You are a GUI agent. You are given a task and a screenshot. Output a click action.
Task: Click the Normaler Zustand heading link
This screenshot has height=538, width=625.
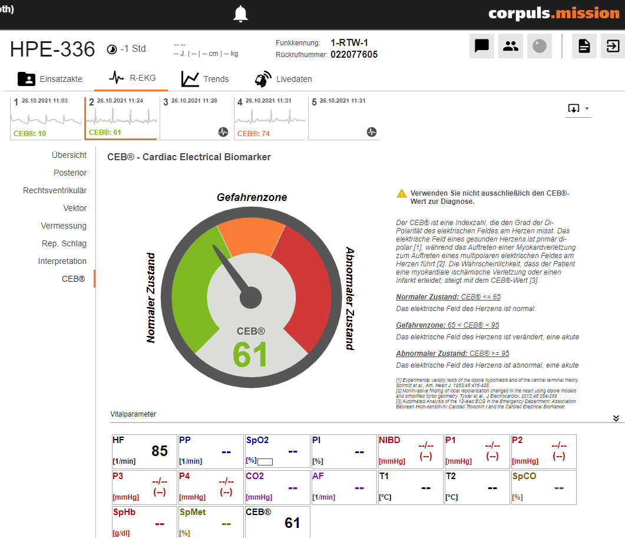tap(448, 297)
